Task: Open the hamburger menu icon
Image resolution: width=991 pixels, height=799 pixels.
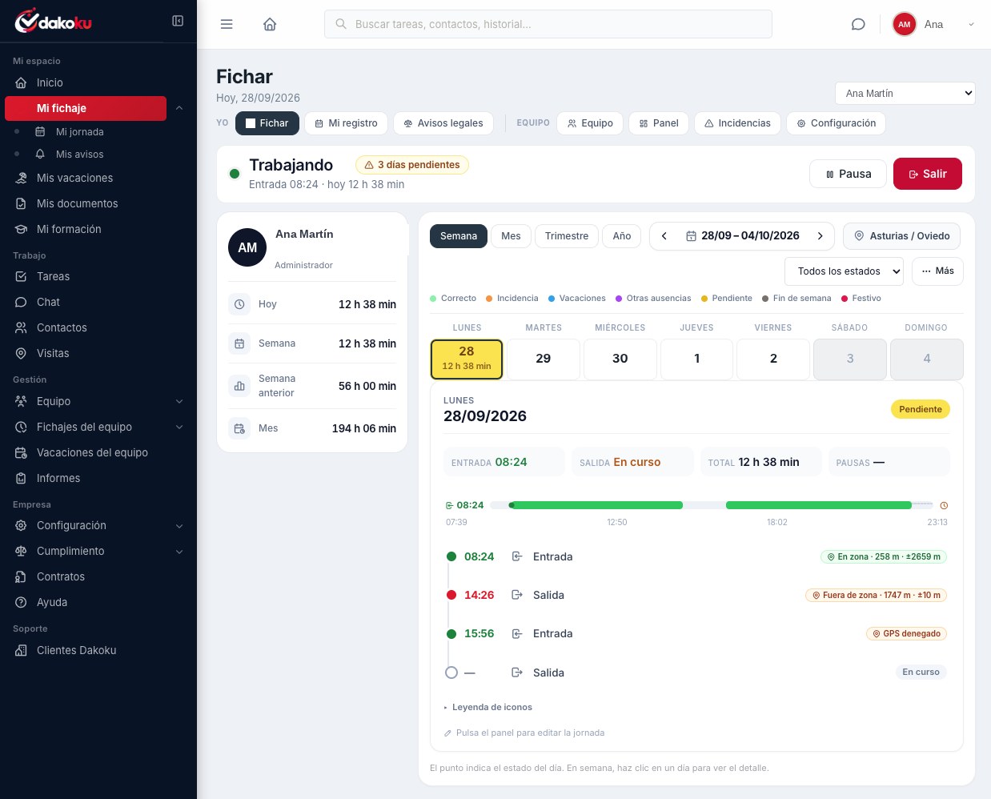Action: click(x=227, y=24)
